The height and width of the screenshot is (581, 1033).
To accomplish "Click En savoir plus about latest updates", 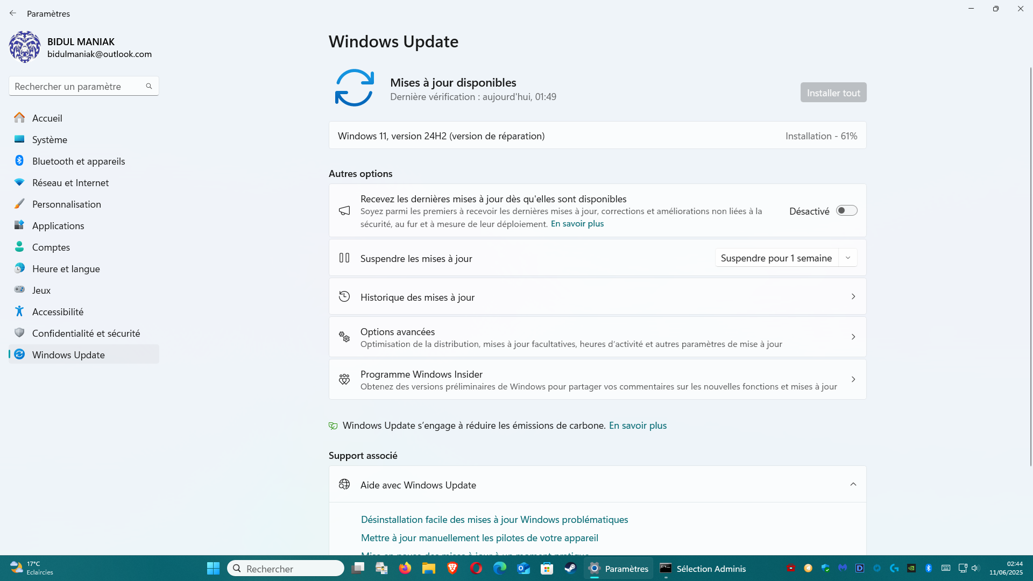I will [x=577, y=224].
